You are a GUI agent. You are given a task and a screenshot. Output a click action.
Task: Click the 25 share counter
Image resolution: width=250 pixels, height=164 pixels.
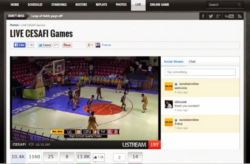pos(50,157)
